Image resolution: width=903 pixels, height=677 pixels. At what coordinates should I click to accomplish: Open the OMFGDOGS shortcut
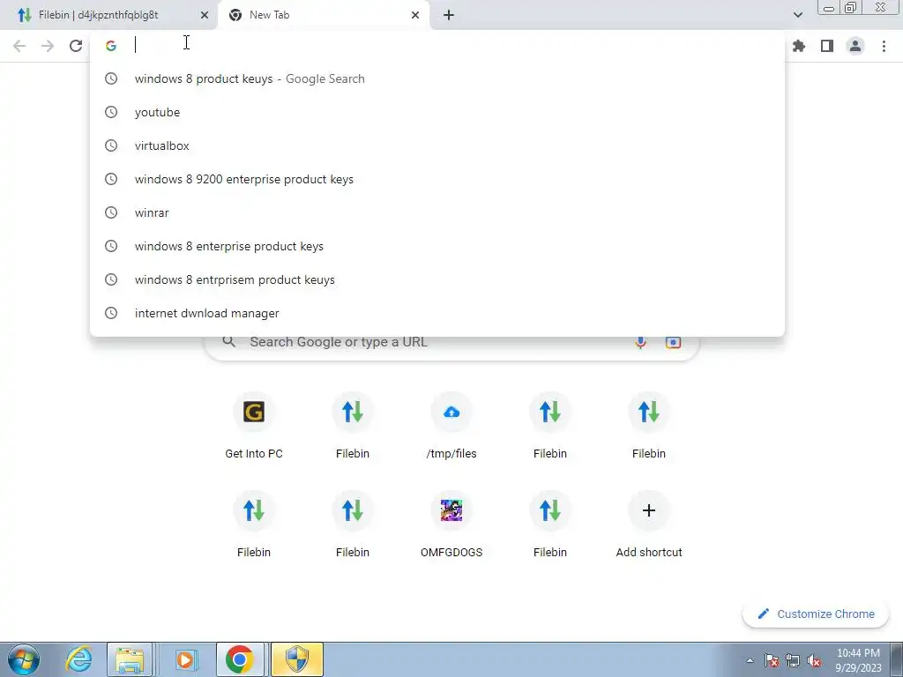pos(451,524)
